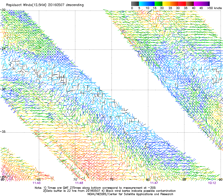223x196 pixels.
Task: Click the '>50 knots' legend label
Action: point(215,8)
